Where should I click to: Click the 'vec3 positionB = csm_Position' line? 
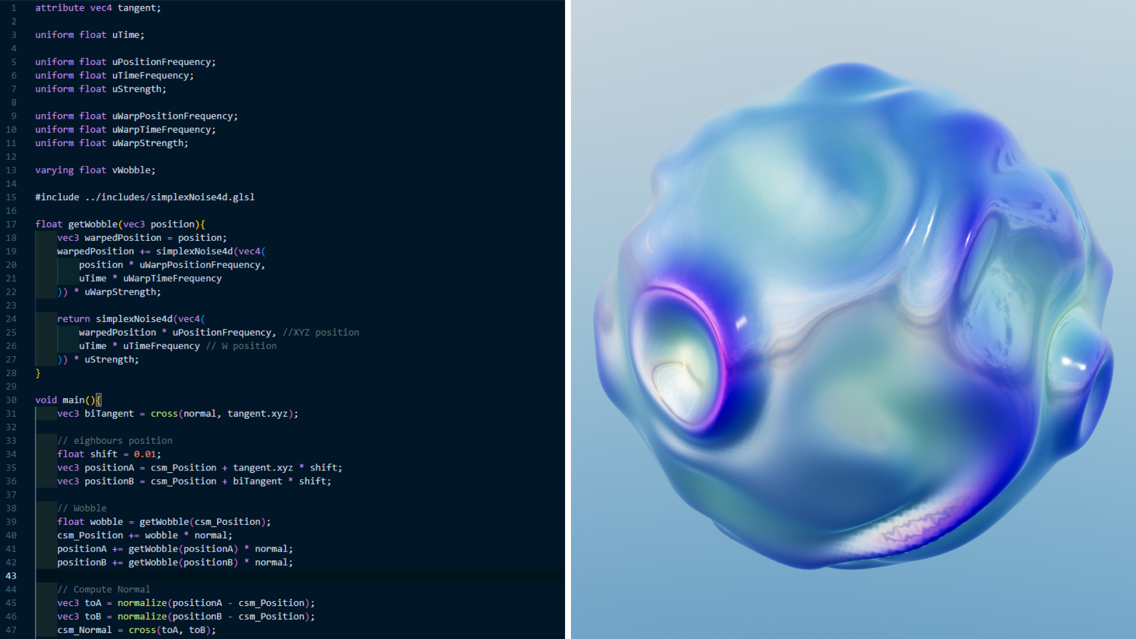(x=194, y=482)
